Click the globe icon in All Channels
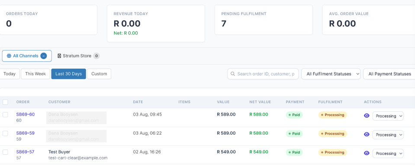 click(9, 56)
